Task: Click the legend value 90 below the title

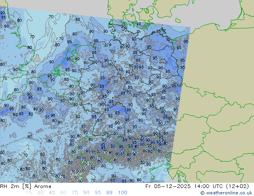Action: pyautogui.click(x=86, y=193)
